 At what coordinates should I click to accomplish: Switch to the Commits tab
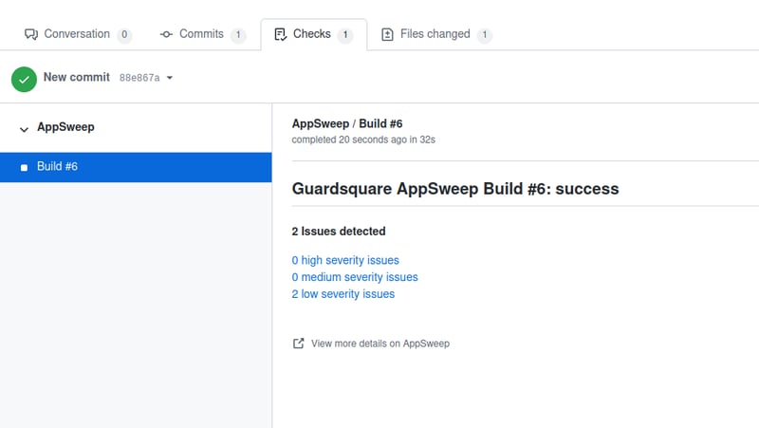click(202, 34)
